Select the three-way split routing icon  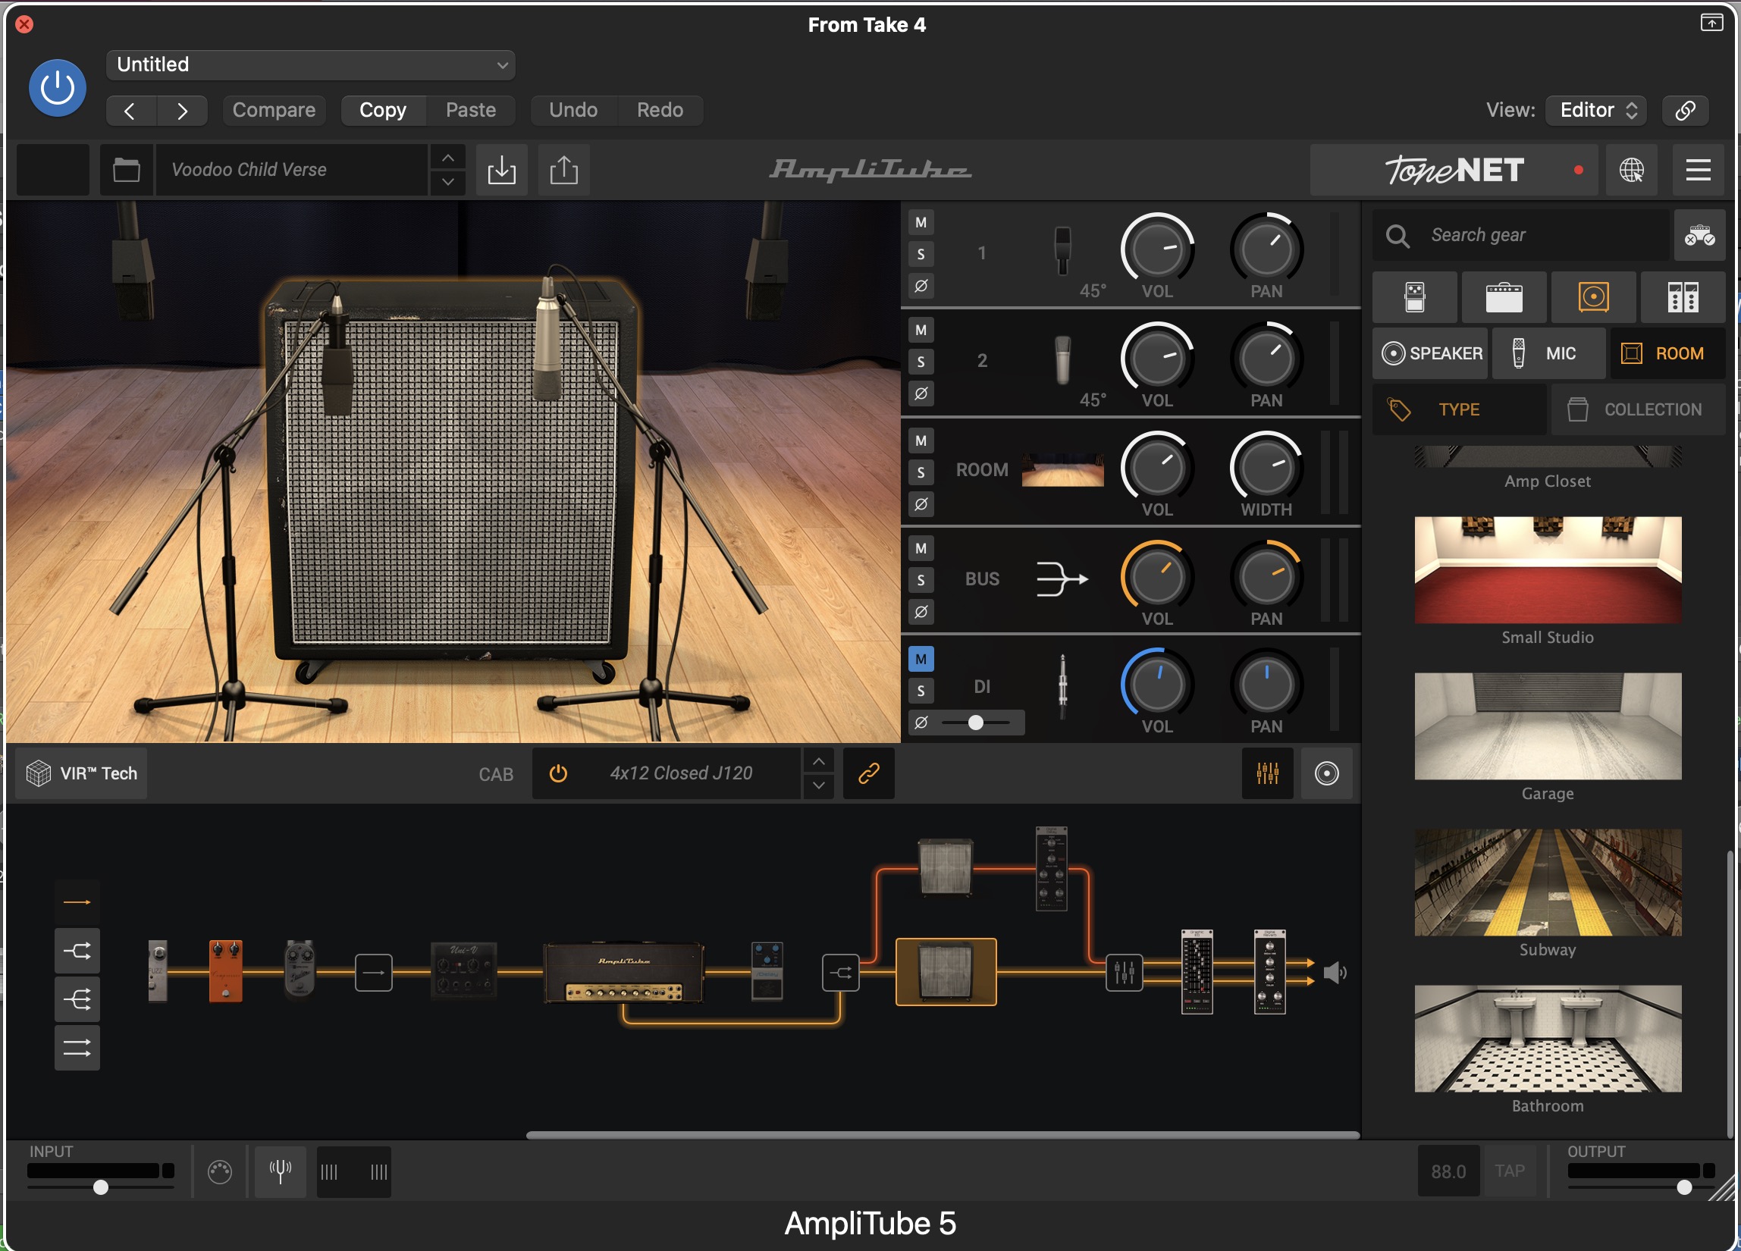(x=77, y=1000)
